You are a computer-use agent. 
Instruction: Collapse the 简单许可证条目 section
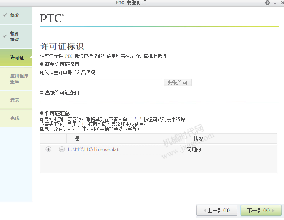coord(42,64)
